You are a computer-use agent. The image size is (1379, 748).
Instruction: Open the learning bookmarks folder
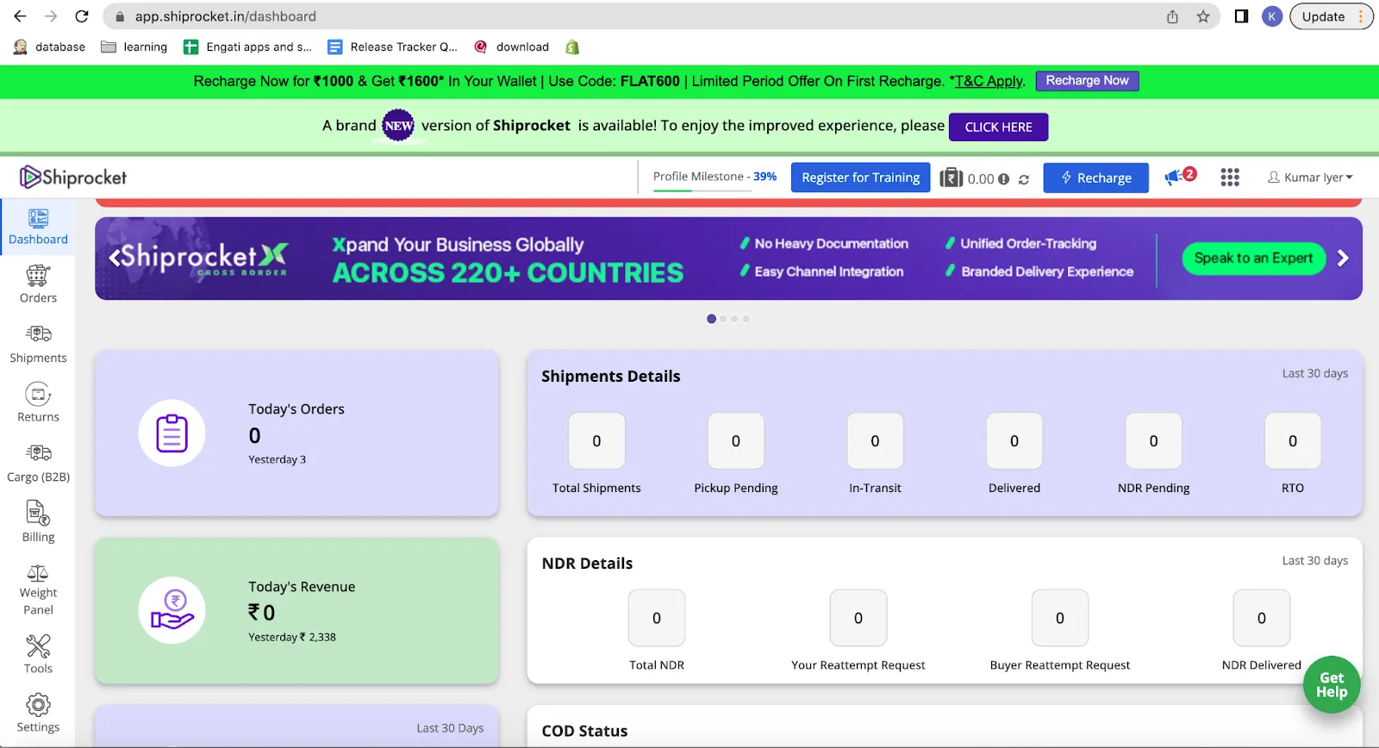(134, 47)
